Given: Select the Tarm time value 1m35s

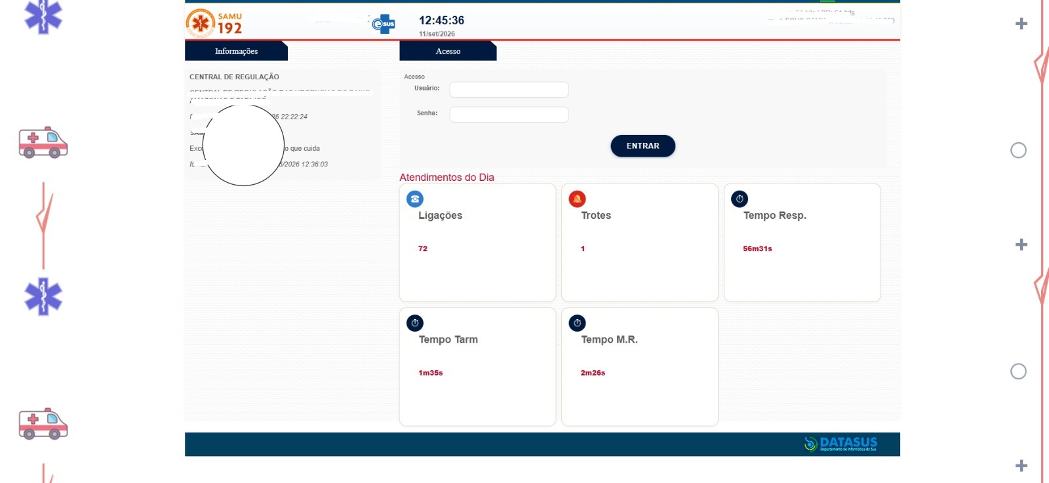Looking at the screenshot, I should pyautogui.click(x=431, y=373).
